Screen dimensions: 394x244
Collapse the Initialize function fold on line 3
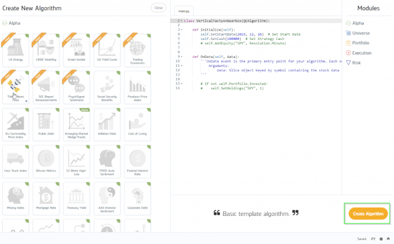[182, 30]
